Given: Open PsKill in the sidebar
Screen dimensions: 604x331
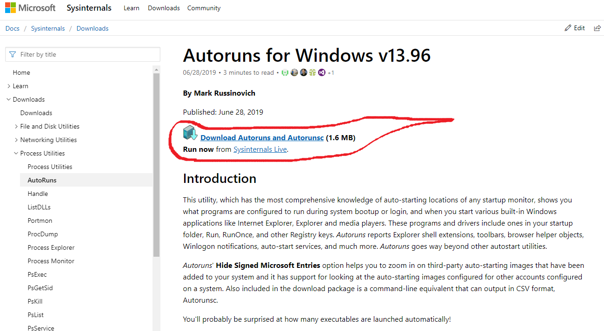Looking at the screenshot, I should (x=35, y=301).
